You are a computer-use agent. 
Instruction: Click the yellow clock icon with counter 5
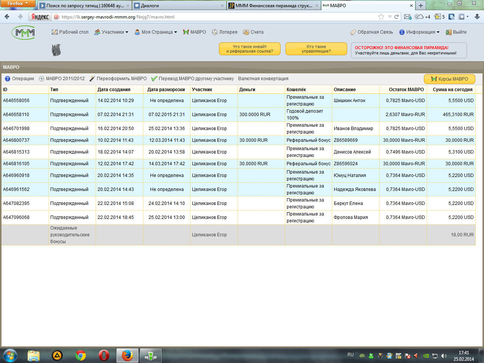(x=439, y=17)
